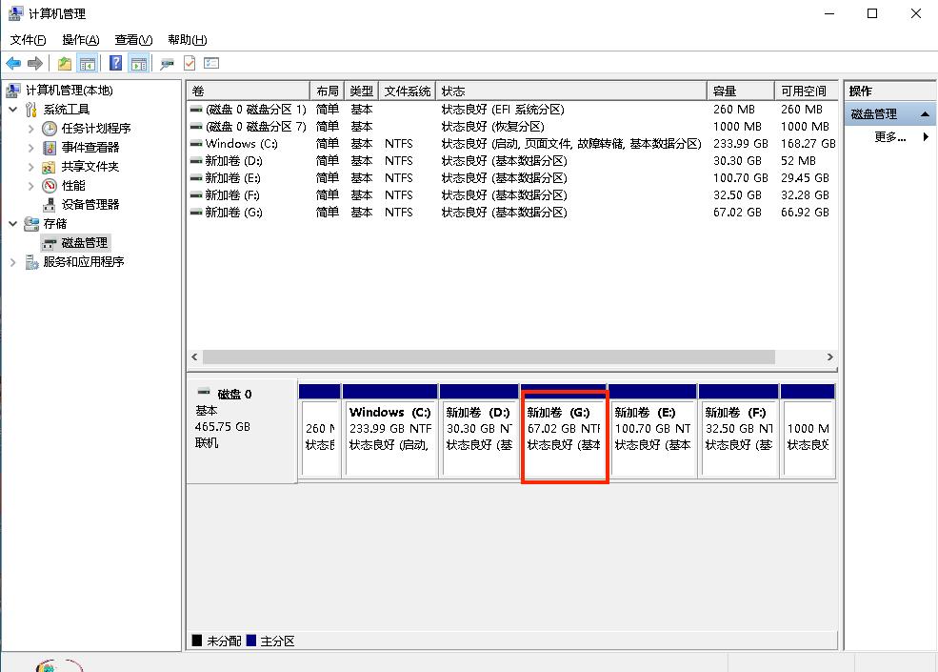Image resolution: width=938 pixels, height=672 pixels.
Task: Open Help via the blue question mark icon
Action: tap(116, 63)
